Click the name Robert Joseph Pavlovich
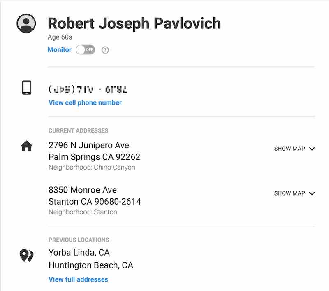Viewport: 329px width, 291px height. pyautogui.click(x=134, y=23)
